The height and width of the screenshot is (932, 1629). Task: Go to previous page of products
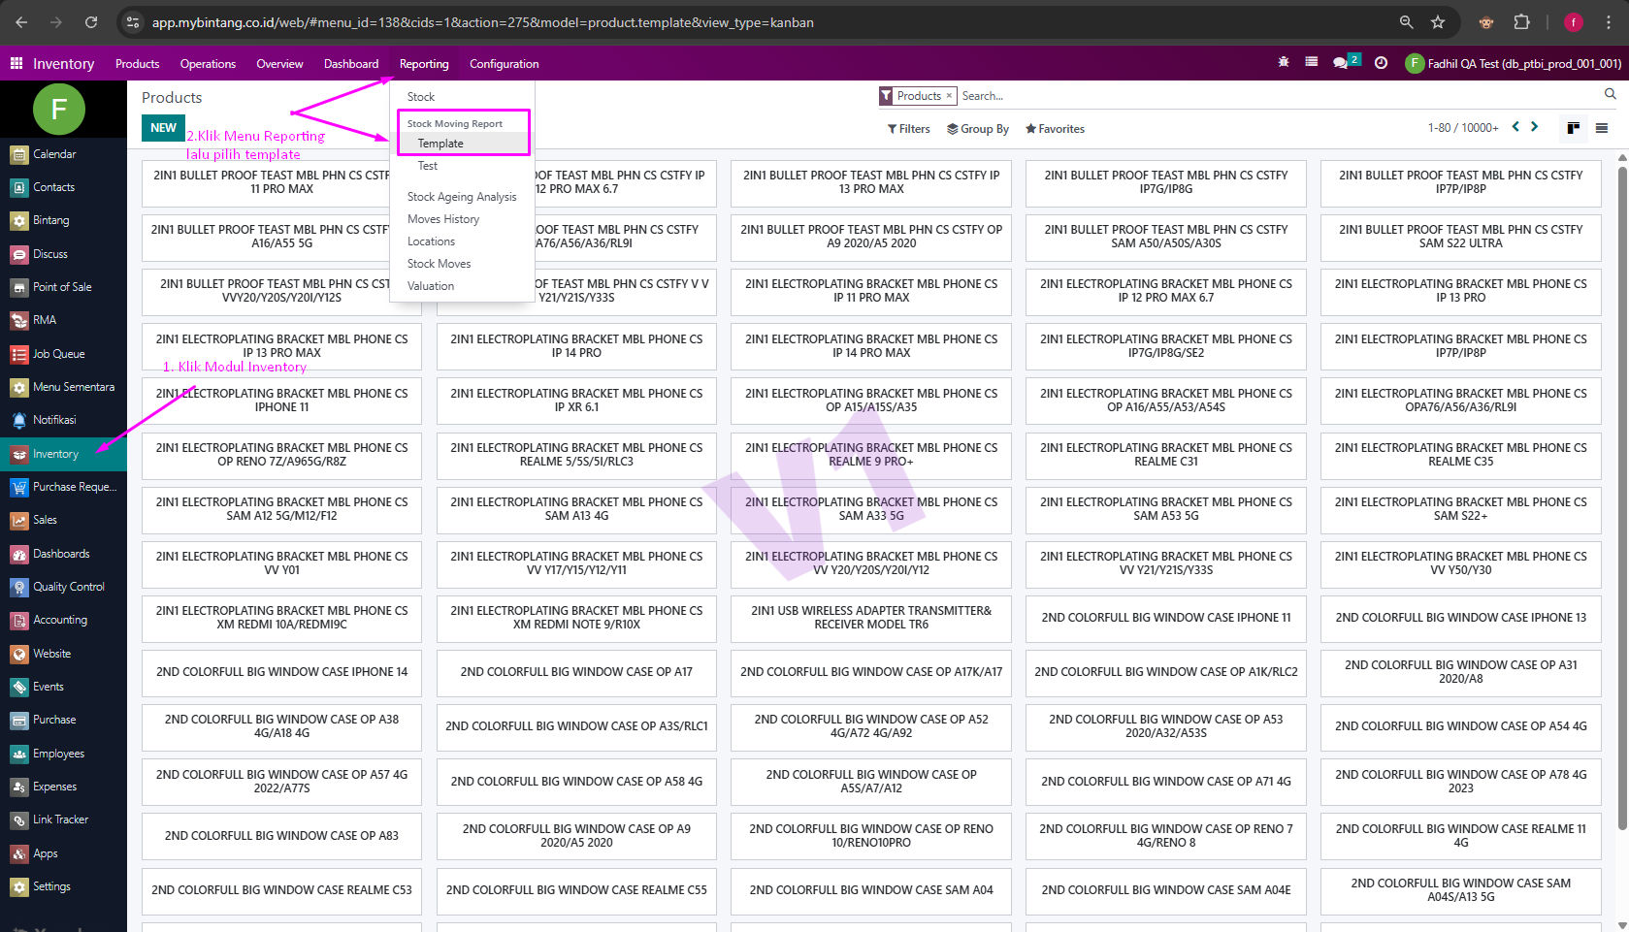(1515, 127)
